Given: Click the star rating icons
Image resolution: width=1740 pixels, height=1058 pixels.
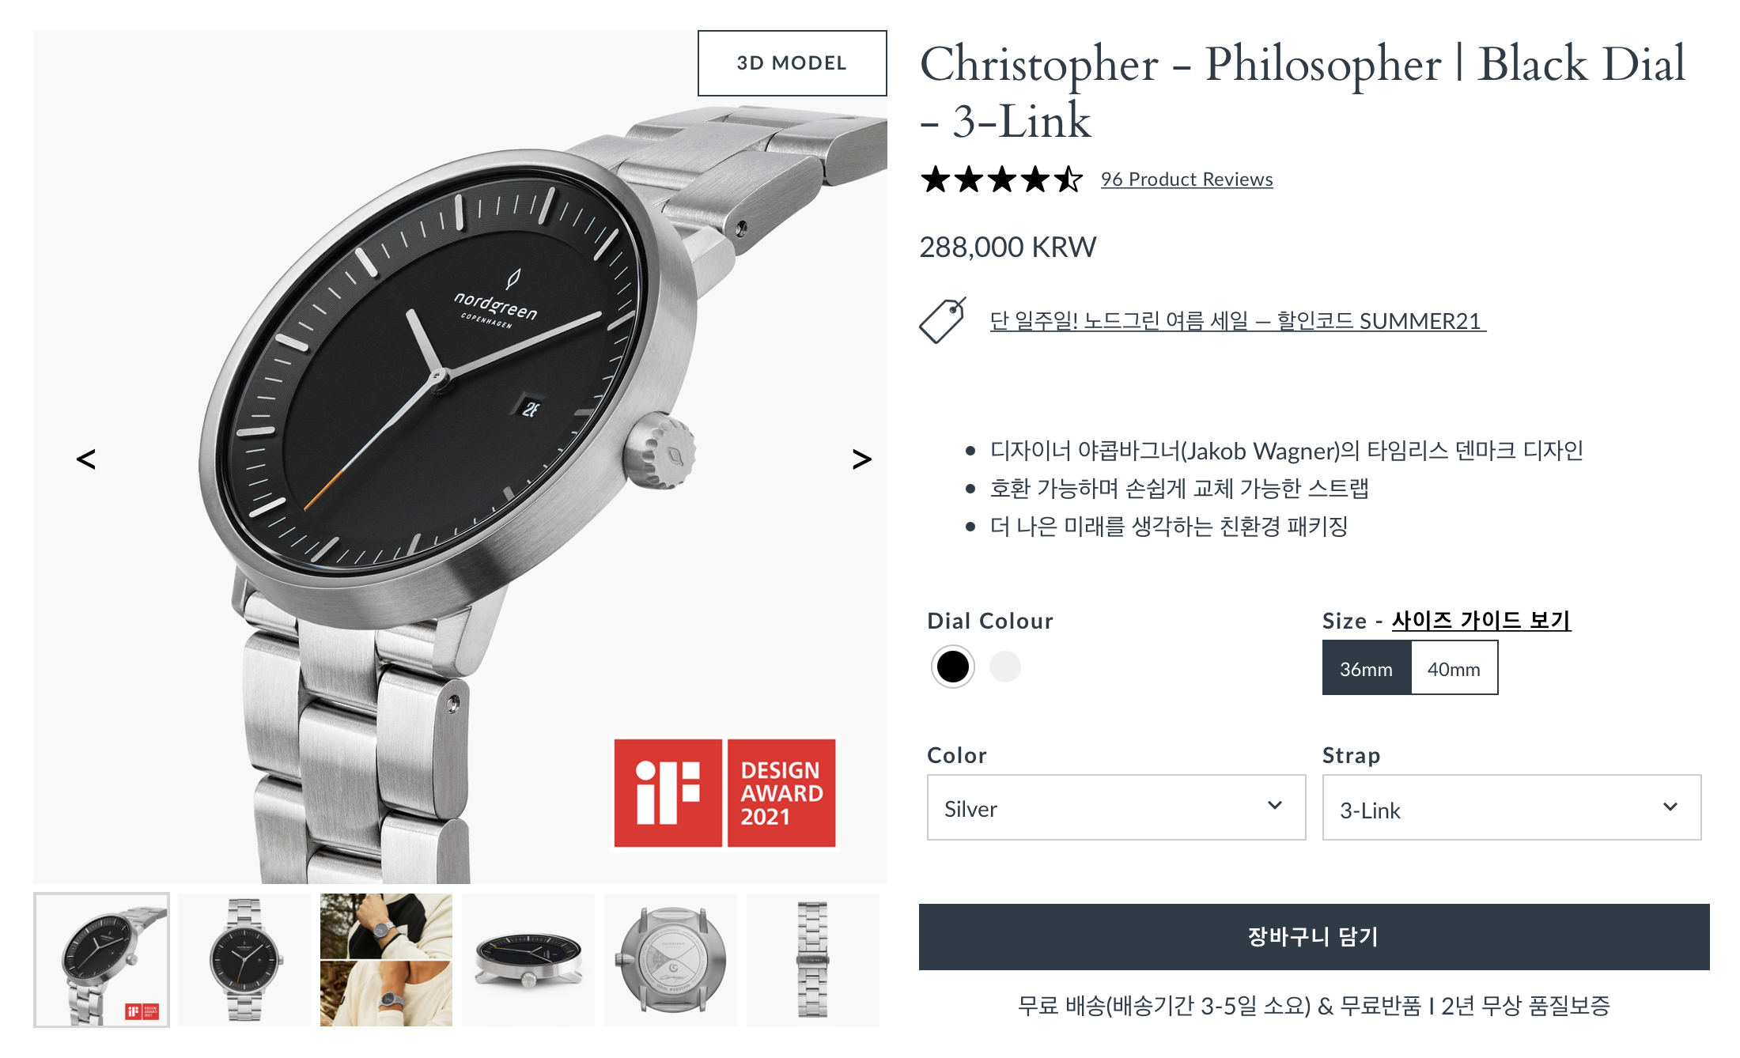Looking at the screenshot, I should (x=1001, y=179).
